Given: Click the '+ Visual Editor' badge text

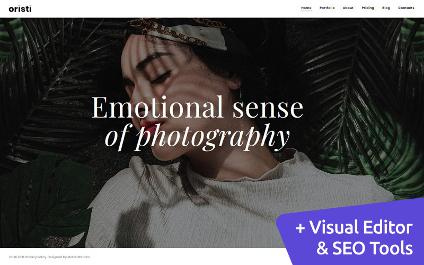Looking at the screenshot, I should coord(354,227).
